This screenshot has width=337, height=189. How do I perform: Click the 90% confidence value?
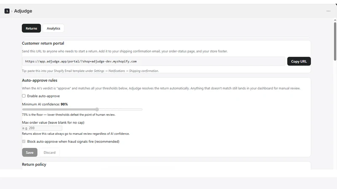[x=64, y=104]
